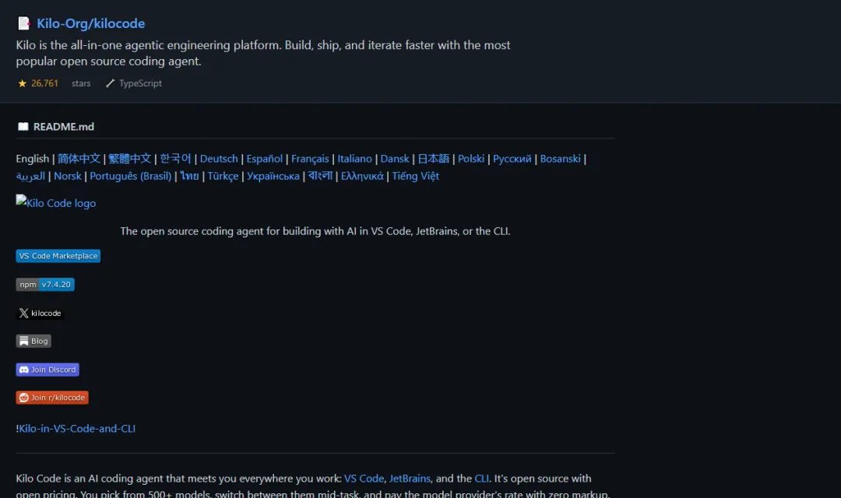The height and width of the screenshot is (498, 841).
Task: Click the Join r/kilocode Reddit badge
Action: click(x=52, y=397)
